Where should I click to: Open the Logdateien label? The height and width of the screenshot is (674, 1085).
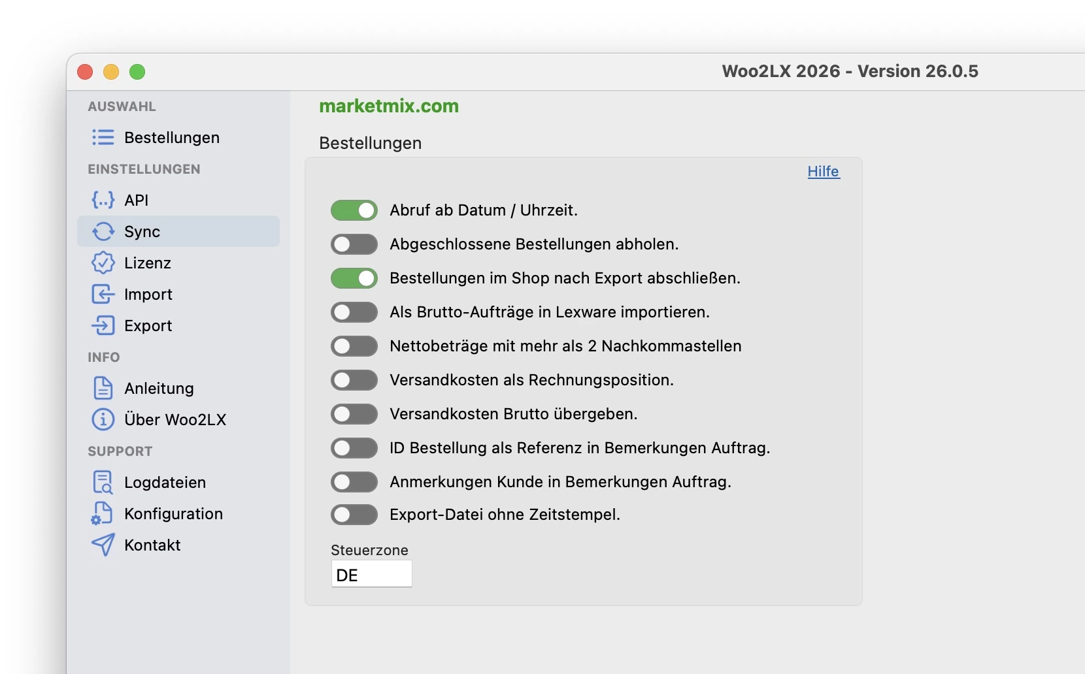click(165, 483)
